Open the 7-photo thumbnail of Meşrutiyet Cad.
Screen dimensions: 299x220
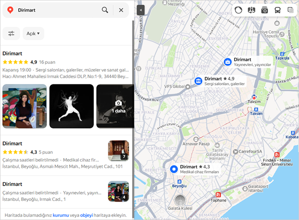click(118, 151)
